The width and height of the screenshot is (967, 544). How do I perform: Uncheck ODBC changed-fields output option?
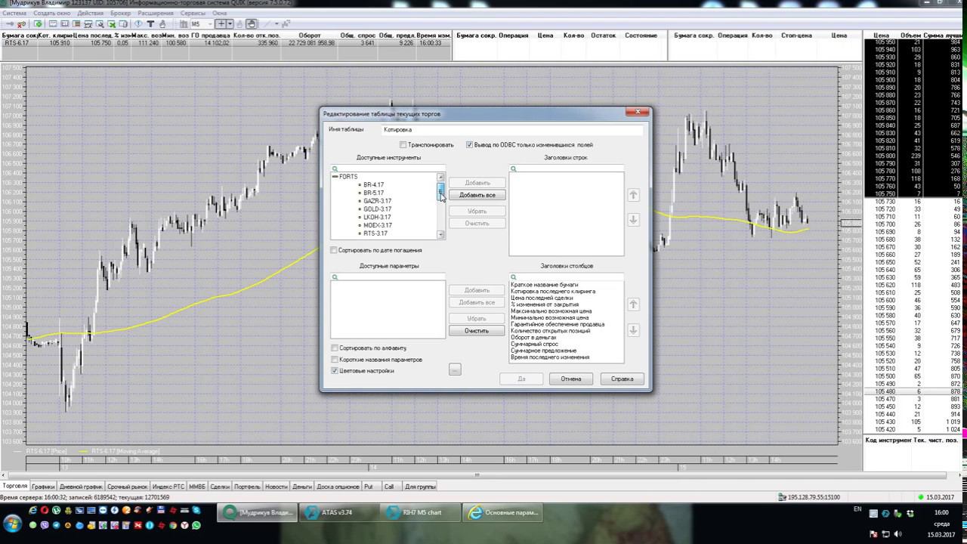click(x=470, y=145)
